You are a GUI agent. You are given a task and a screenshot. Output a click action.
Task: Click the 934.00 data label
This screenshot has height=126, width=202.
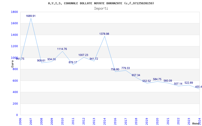click(52, 59)
